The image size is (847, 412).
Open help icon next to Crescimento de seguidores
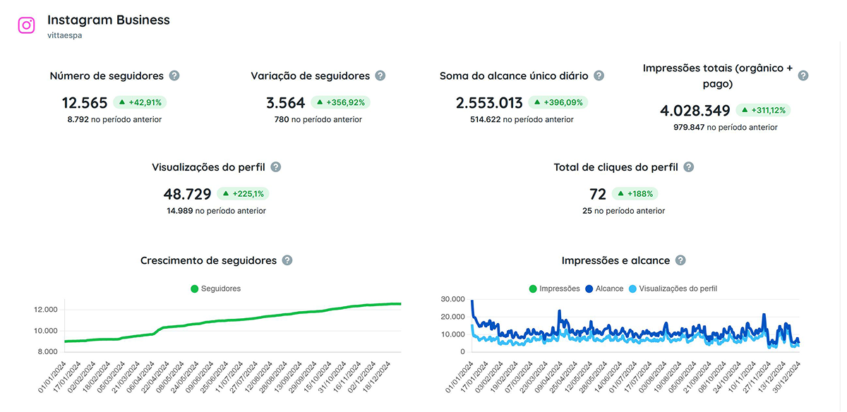click(287, 260)
